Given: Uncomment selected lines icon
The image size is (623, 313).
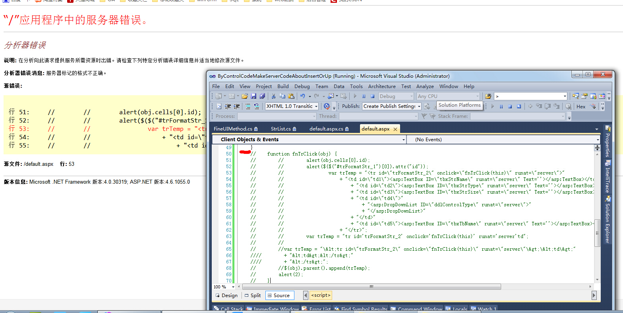Looking at the screenshot, I should tap(257, 106).
